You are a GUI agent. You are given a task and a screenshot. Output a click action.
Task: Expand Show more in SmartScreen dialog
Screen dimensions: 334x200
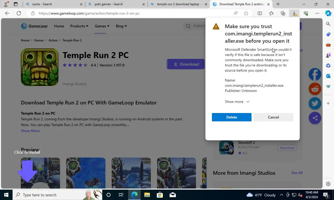[x=237, y=102]
